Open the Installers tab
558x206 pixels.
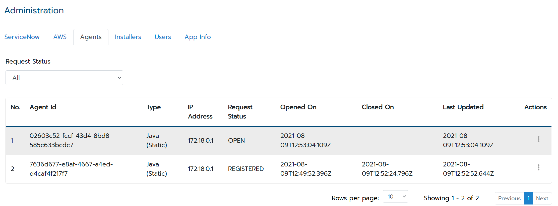(128, 37)
